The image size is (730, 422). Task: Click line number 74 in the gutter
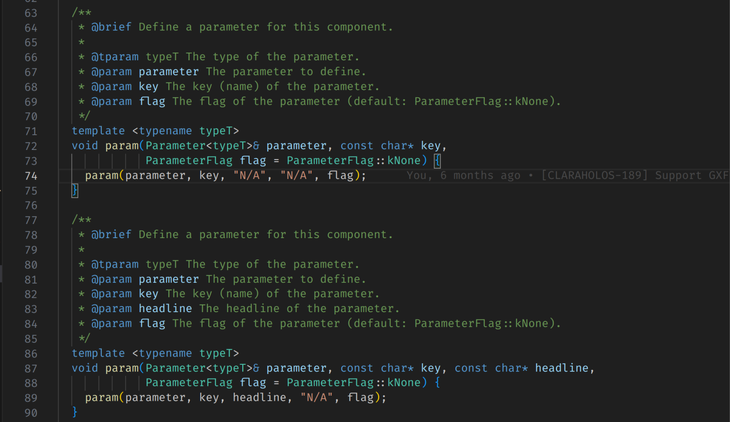tap(31, 176)
